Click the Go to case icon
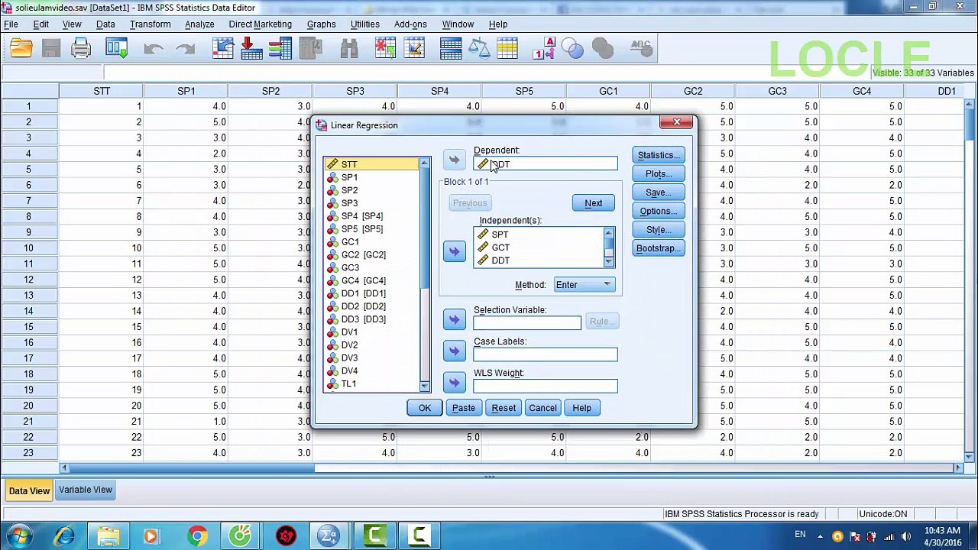Image resolution: width=978 pixels, height=550 pixels. pyautogui.click(x=222, y=50)
